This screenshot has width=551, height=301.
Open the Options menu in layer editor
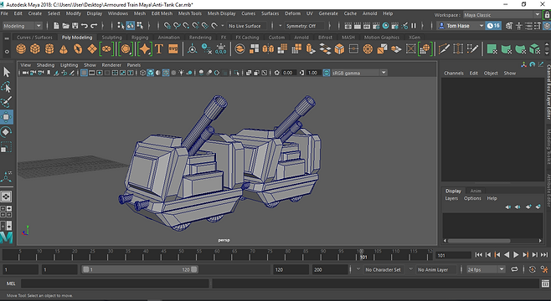(472, 198)
